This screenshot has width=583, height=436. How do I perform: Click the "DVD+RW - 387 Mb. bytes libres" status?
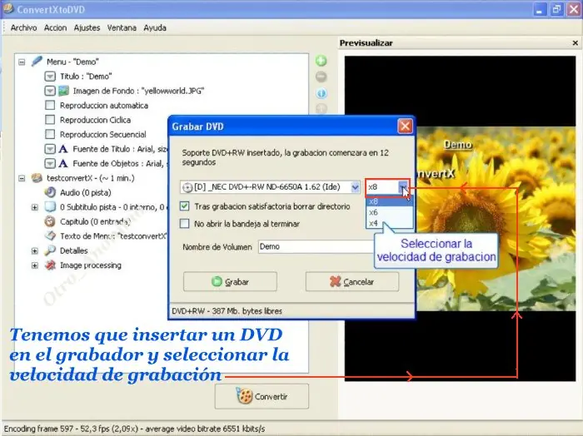point(227,311)
